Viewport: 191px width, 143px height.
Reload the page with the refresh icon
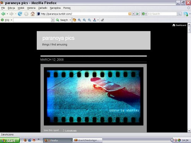20,14
